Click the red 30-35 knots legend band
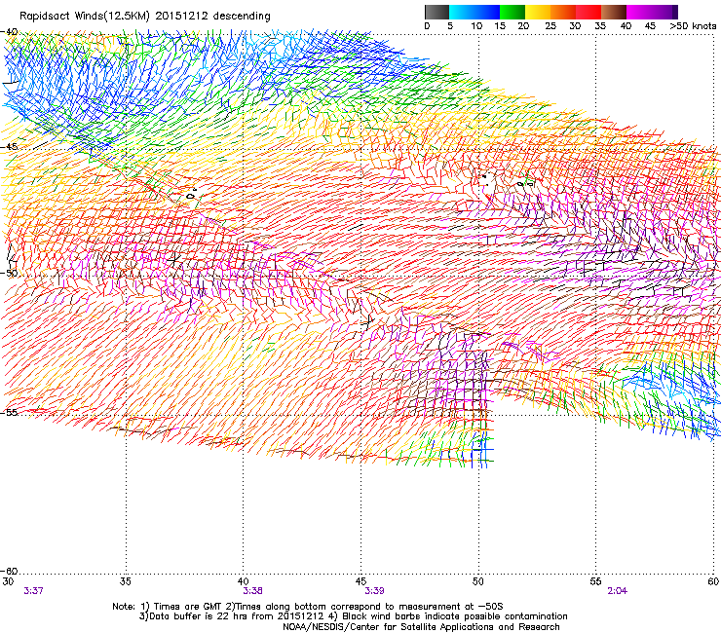Image resolution: width=721 pixels, height=633 pixels. click(x=588, y=12)
